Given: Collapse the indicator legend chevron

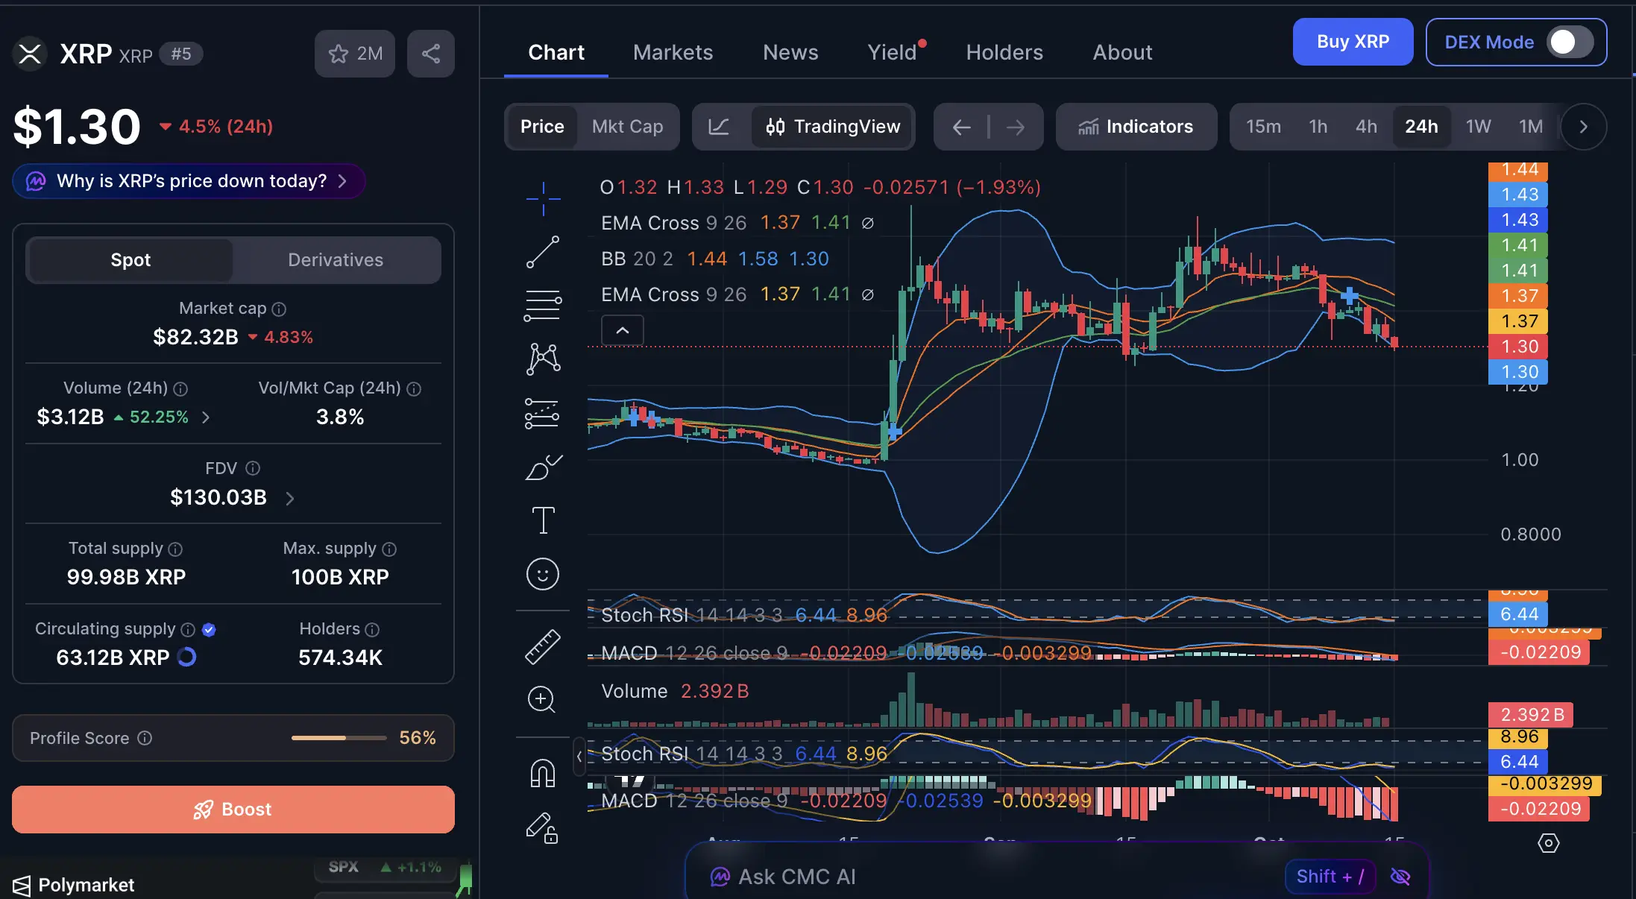Looking at the screenshot, I should pyautogui.click(x=623, y=330).
